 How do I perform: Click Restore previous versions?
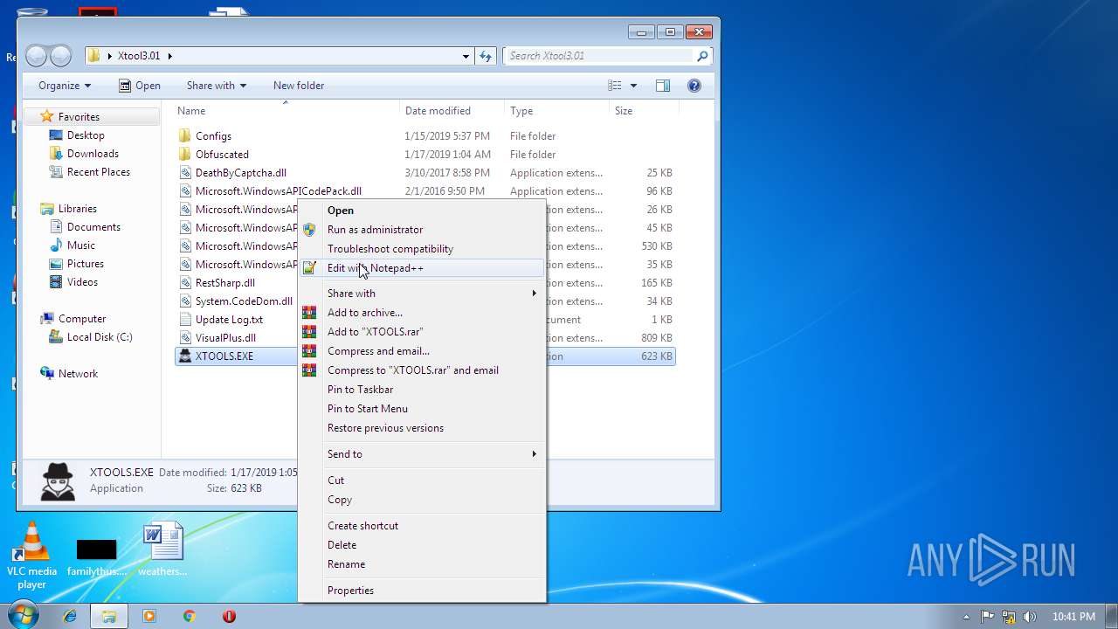(x=422, y=428)
